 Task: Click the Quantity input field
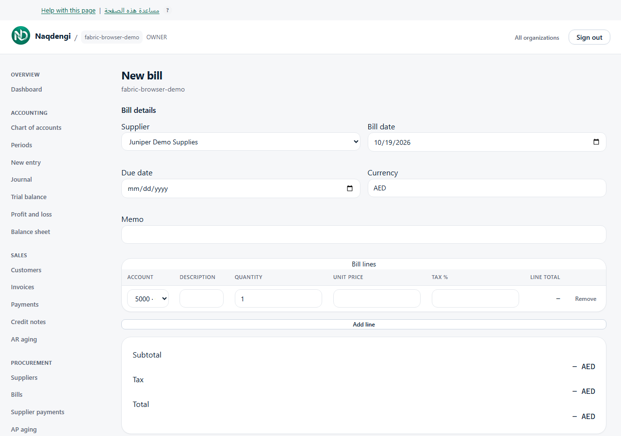click(278, 298)
